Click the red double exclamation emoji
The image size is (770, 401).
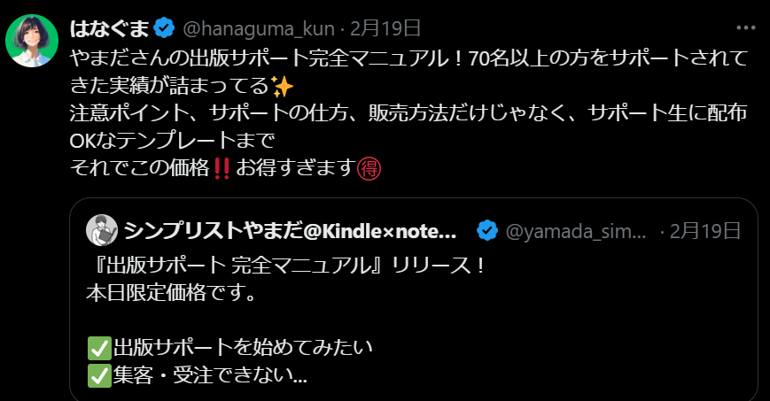(222, 168)
